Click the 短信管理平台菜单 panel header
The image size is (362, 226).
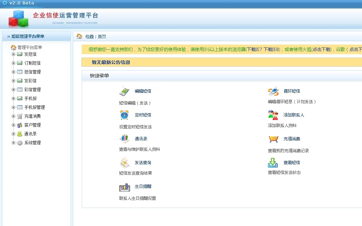click(28, 36)
